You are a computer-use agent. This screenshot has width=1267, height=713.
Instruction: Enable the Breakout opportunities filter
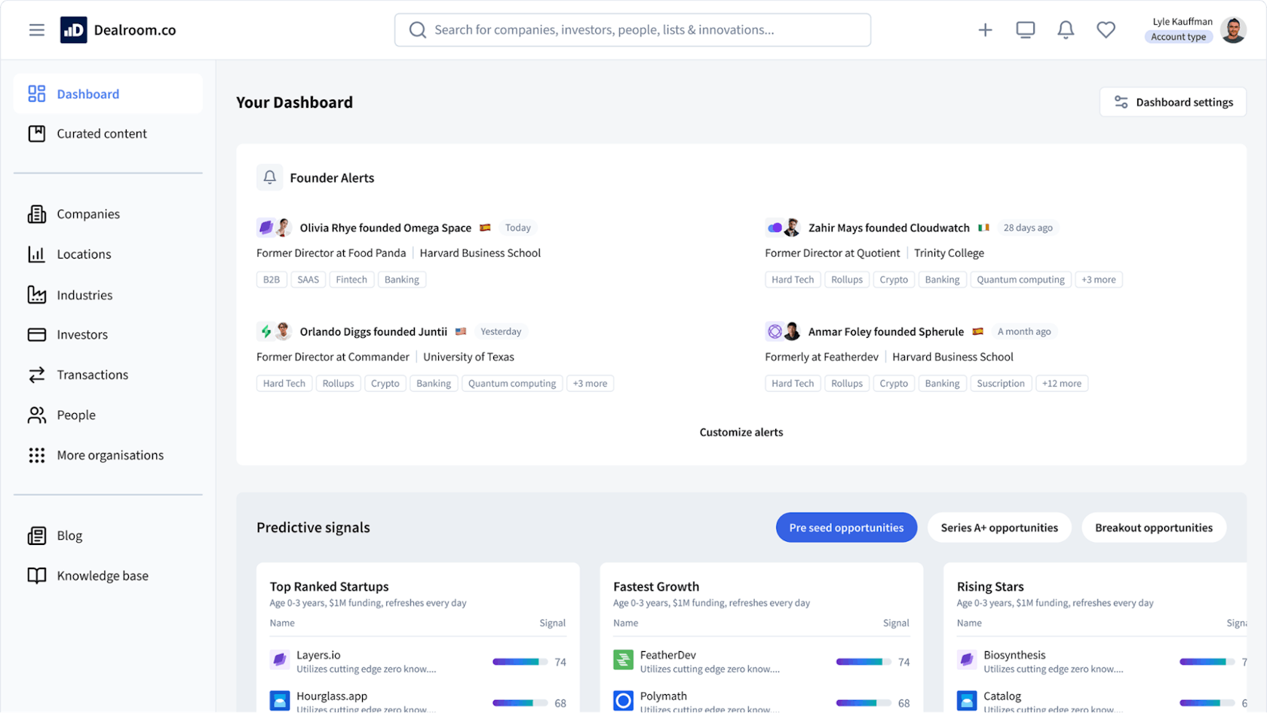point(1154,528)
